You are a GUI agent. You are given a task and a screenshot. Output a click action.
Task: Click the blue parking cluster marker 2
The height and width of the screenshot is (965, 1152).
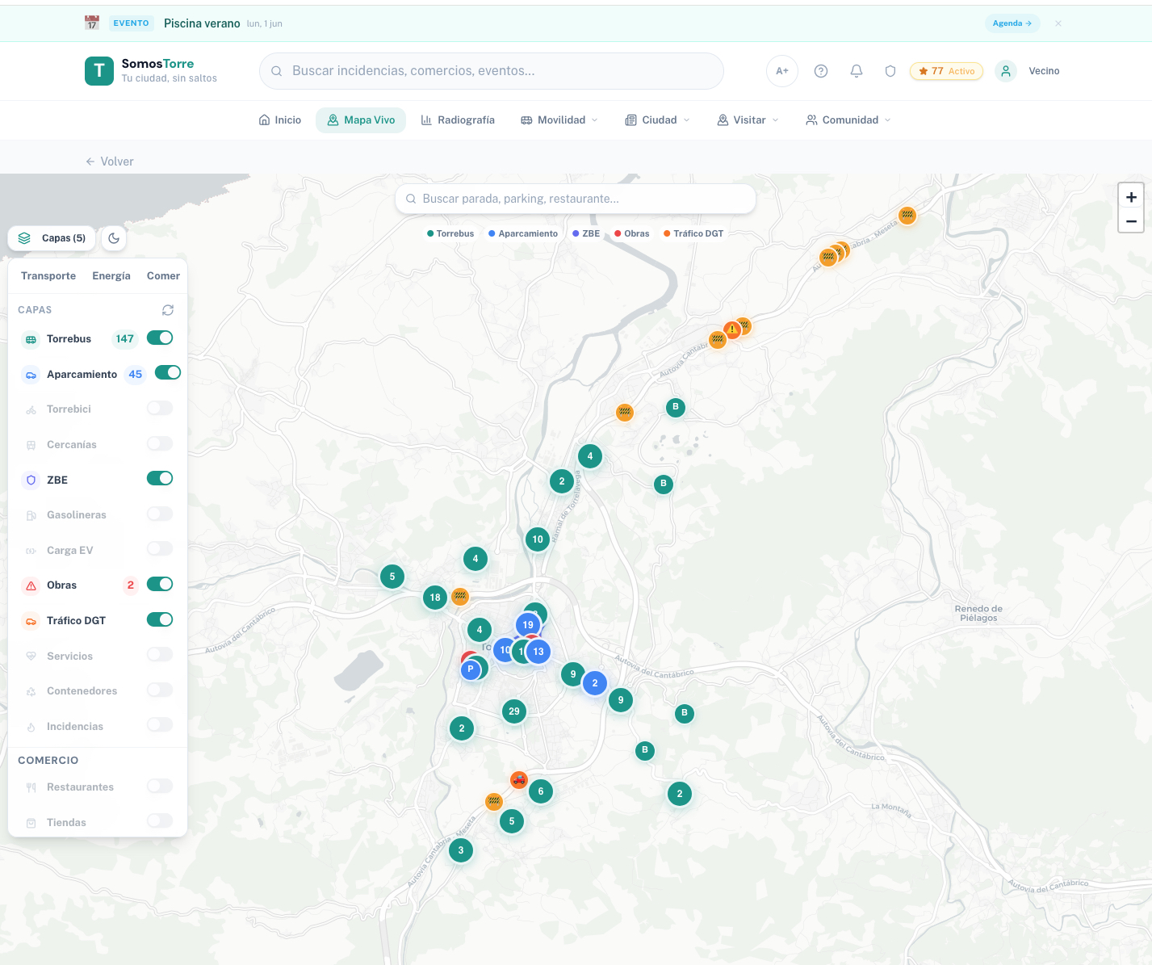595,683
